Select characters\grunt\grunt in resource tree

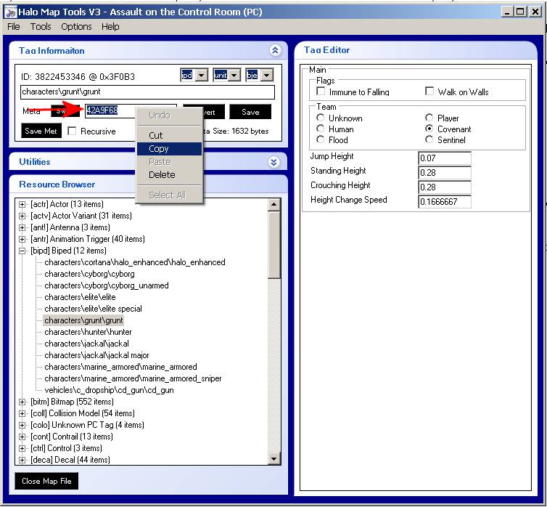pyautogui.click(x=83, y=320)
